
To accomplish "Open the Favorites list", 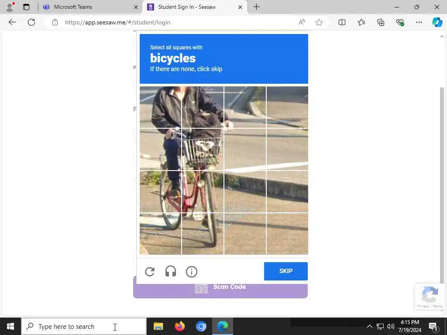I will pos(361,22).
